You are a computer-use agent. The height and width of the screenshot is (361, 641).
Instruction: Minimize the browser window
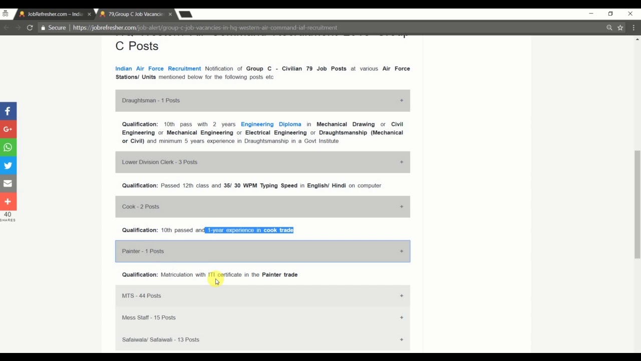click(591, 14)
